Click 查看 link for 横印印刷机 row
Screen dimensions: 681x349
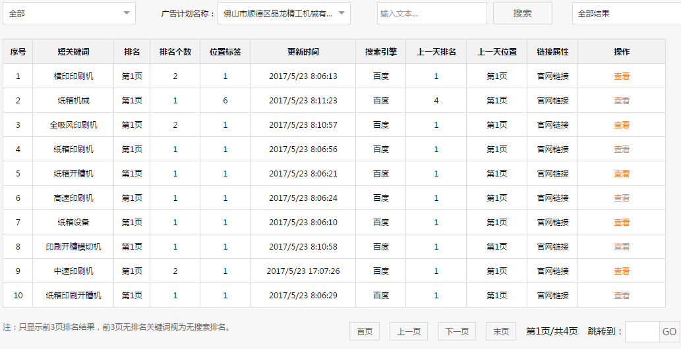tap(622, 76)
